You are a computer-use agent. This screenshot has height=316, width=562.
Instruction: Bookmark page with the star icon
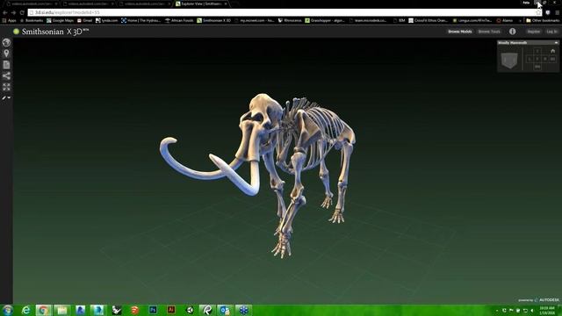pyautogui.click(x=538, y=12)
